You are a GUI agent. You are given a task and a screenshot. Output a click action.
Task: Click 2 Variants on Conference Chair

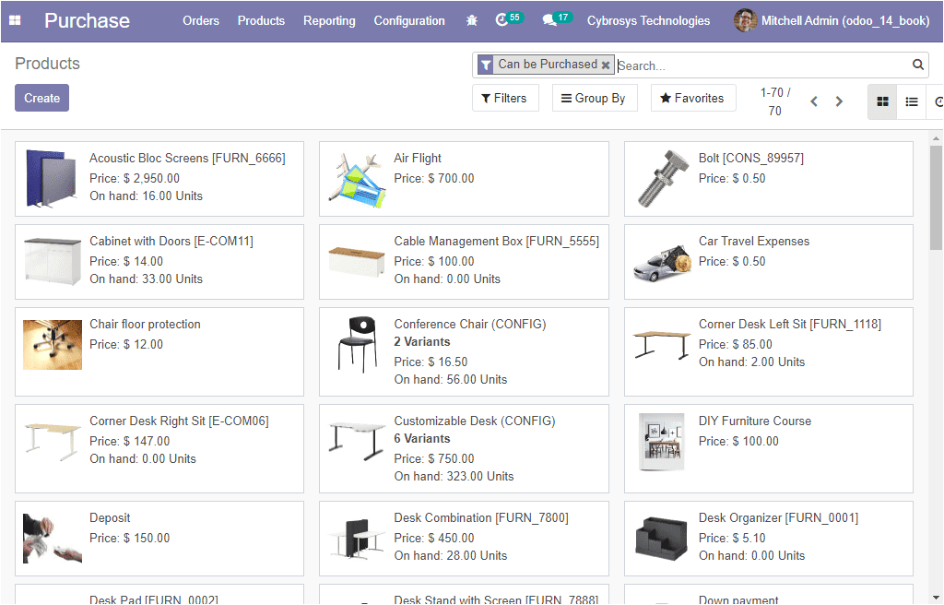[x=422, y=341]
